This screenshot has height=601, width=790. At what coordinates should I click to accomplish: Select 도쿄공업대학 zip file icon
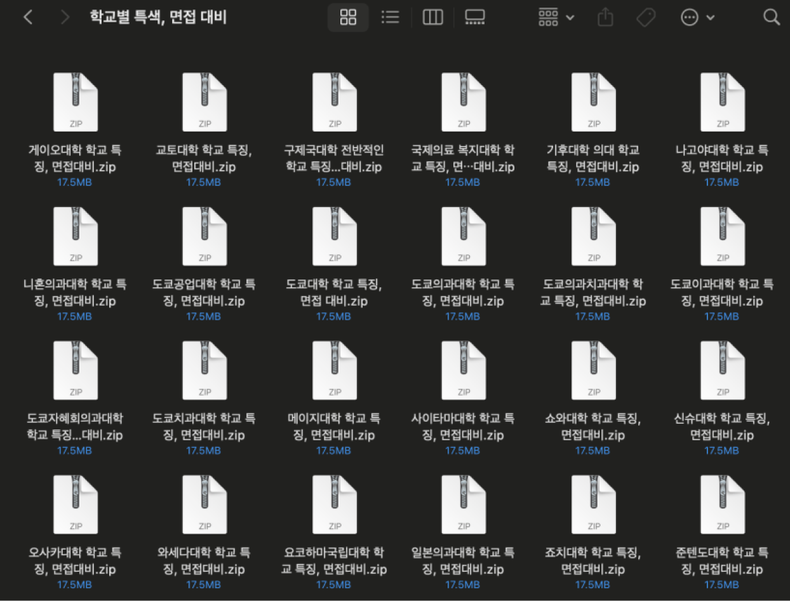(x=204, y=236)
